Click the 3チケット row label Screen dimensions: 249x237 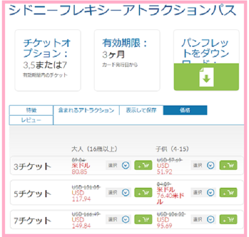tap(32, 167)
